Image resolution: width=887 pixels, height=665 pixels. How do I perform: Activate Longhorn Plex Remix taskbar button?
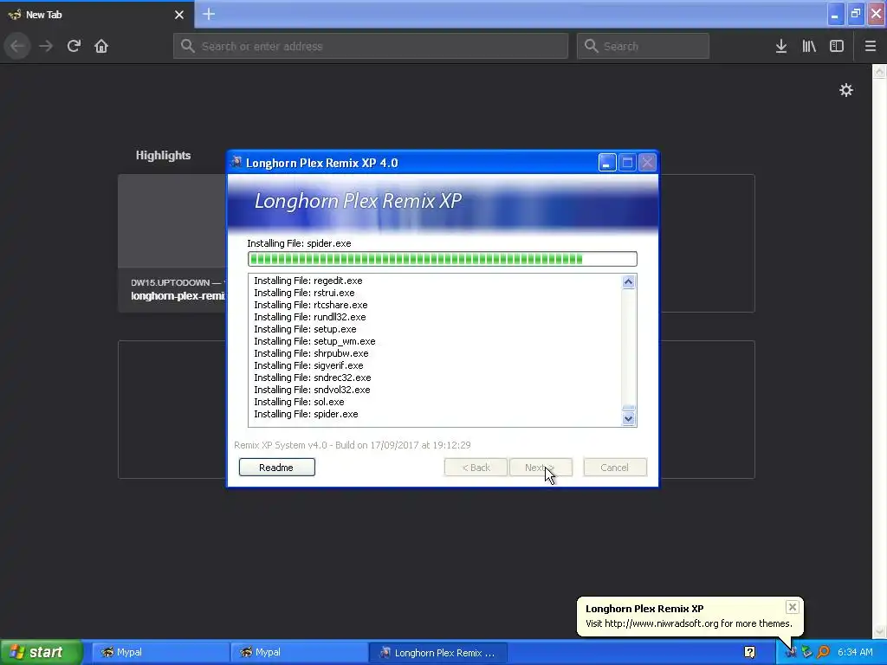coord(437,652)
